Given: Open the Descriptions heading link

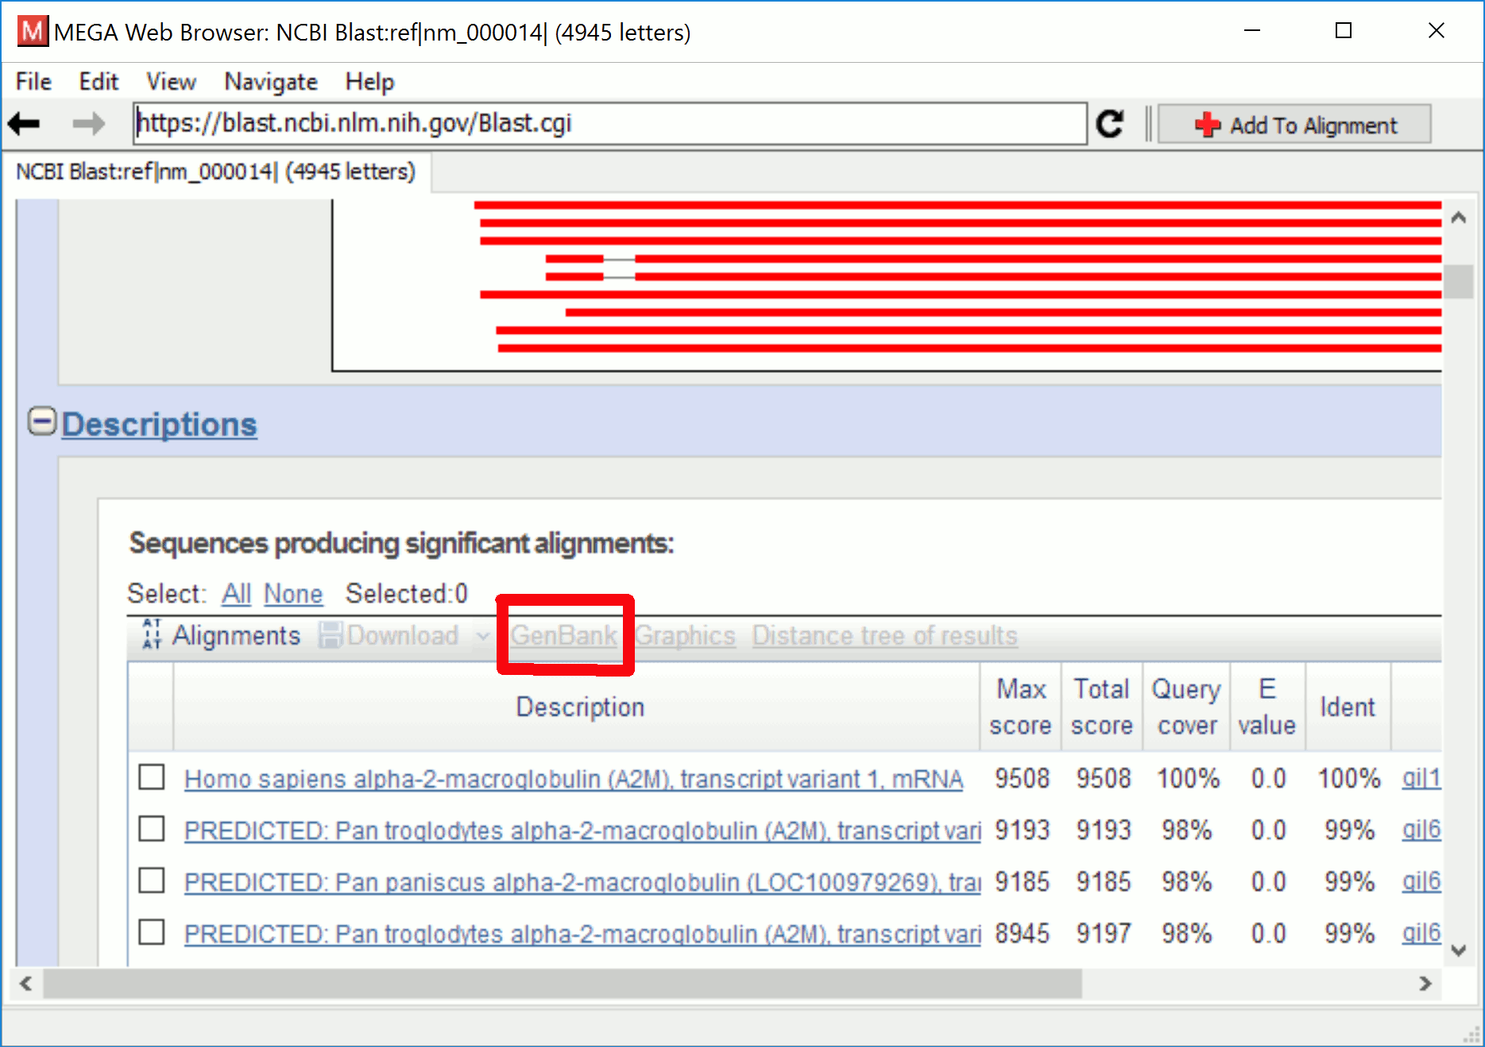Looking at the screenshot, I should 160,424.
